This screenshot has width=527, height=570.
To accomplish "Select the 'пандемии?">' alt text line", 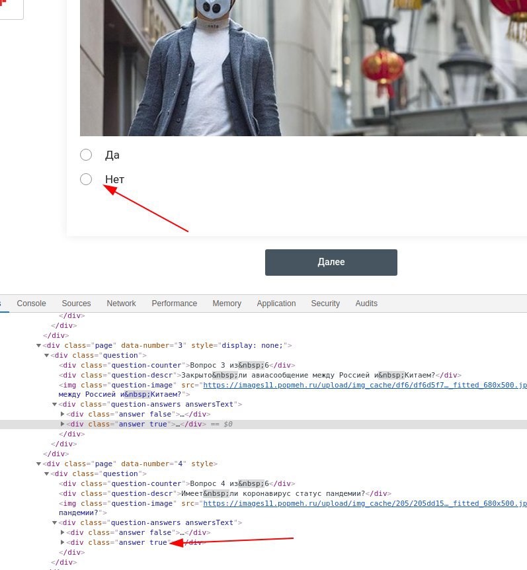I will (x=83, y=513).
